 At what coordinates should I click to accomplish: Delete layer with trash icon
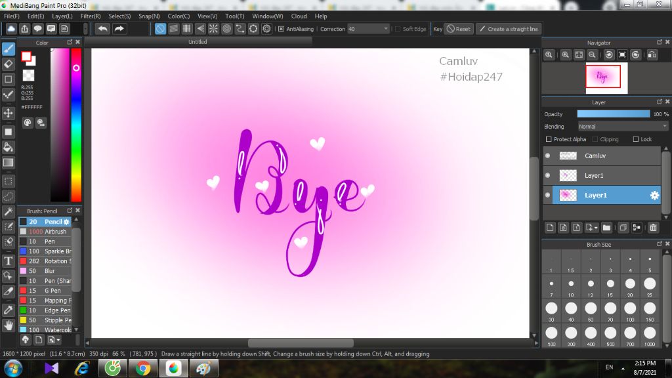[x=653, y=228]
